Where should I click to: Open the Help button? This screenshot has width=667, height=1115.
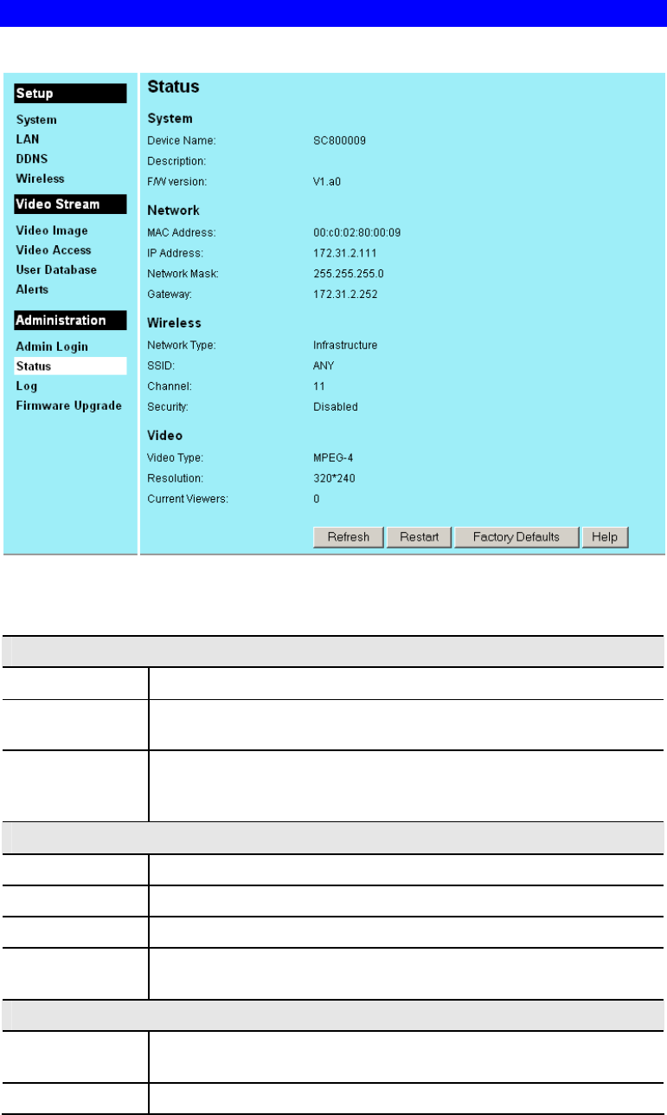(605, 537)
